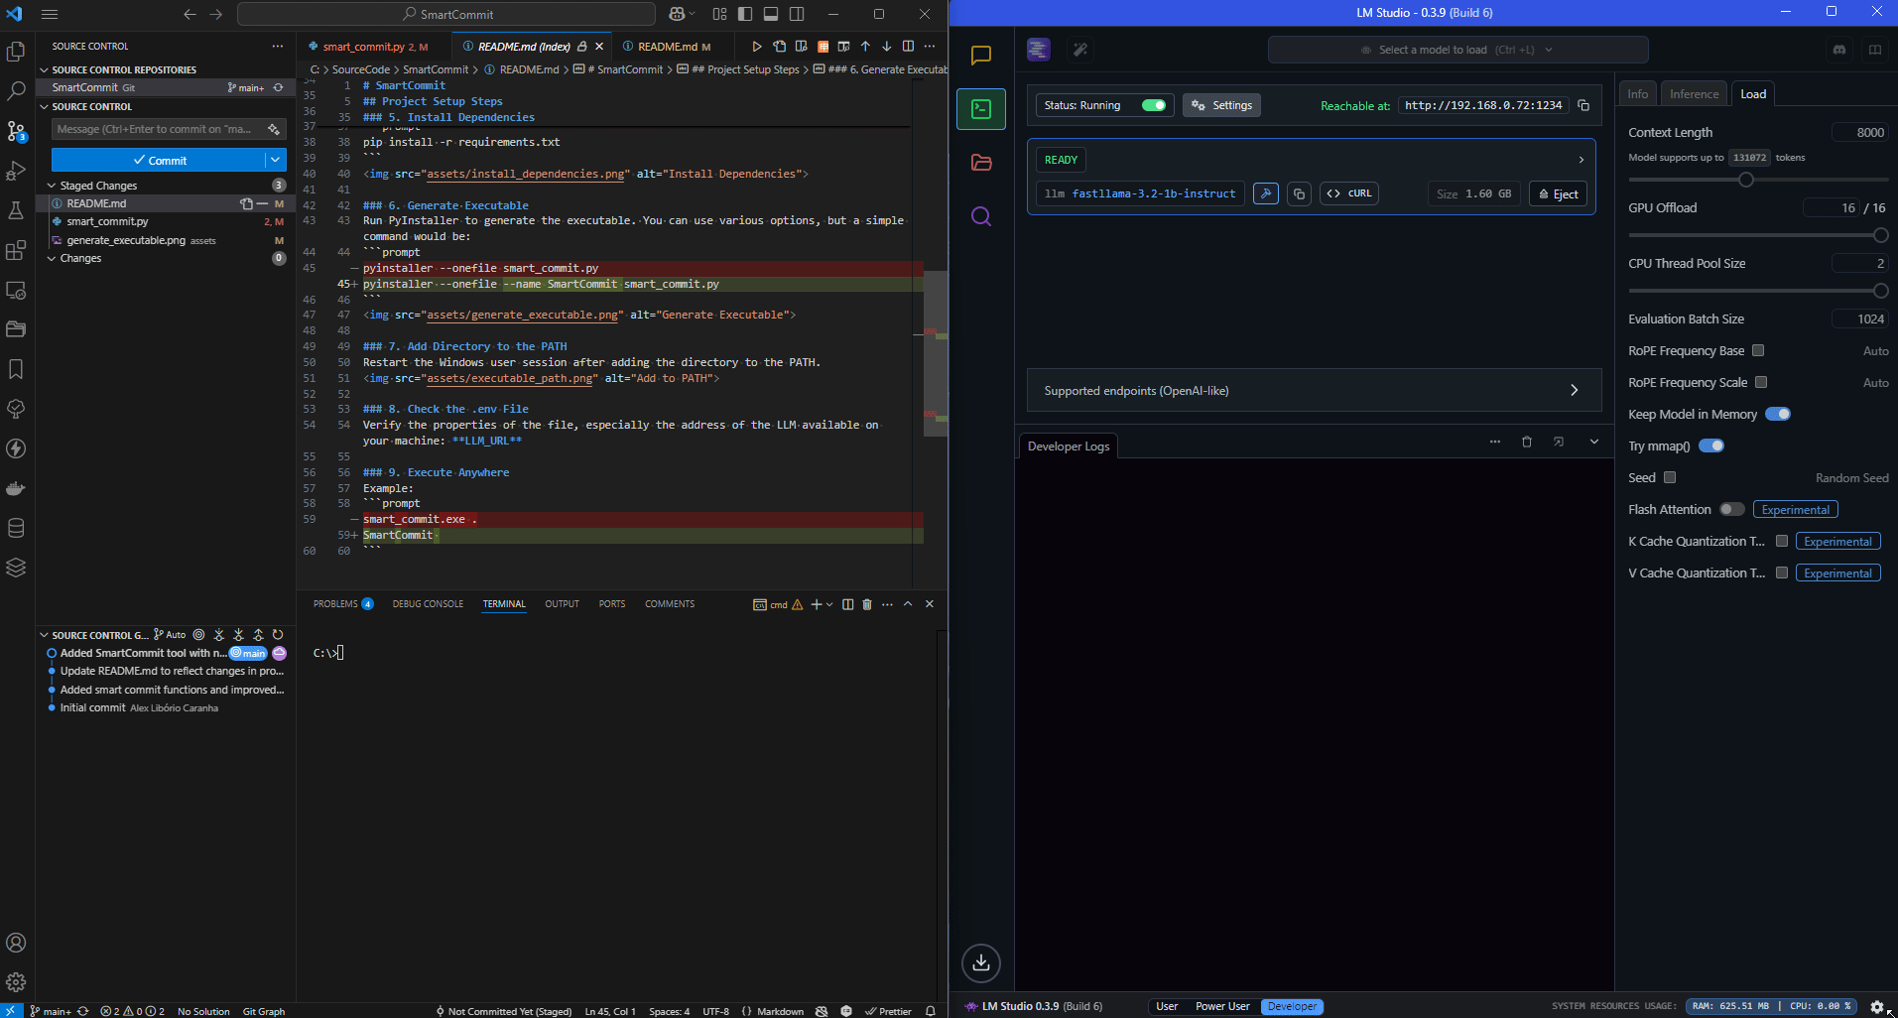Open LM Studio Discover search icon

click(981, 216)
